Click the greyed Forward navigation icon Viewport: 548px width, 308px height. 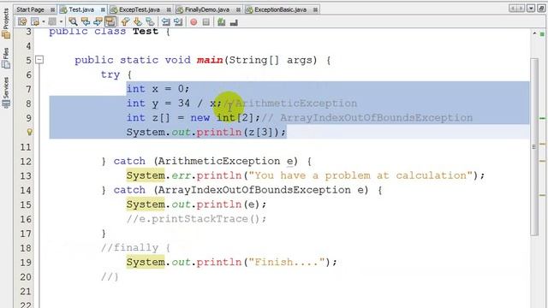[52, 22]
